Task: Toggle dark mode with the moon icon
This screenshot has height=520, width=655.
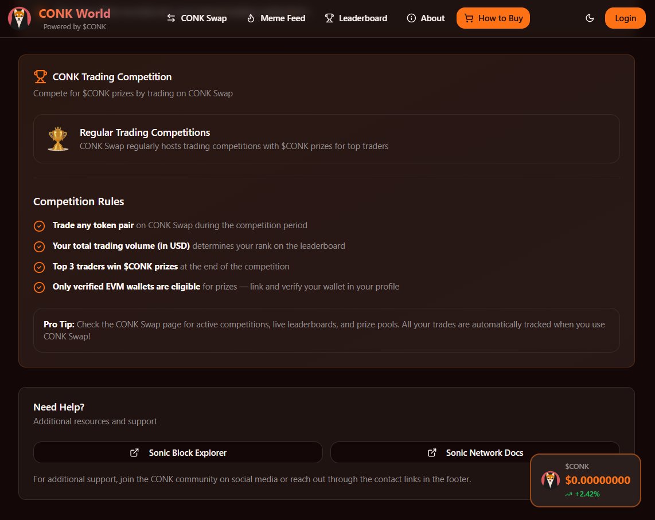Action: (x=590, y=18)
